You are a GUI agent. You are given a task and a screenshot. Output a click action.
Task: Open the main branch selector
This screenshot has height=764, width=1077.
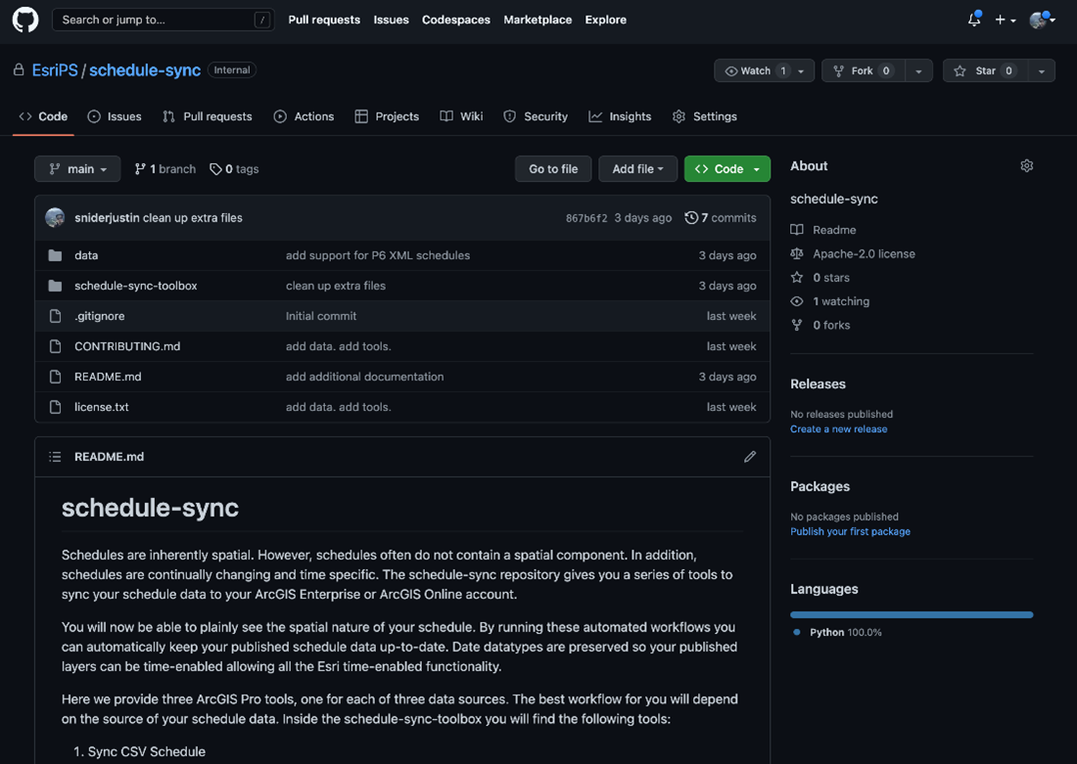coord(76,168)
